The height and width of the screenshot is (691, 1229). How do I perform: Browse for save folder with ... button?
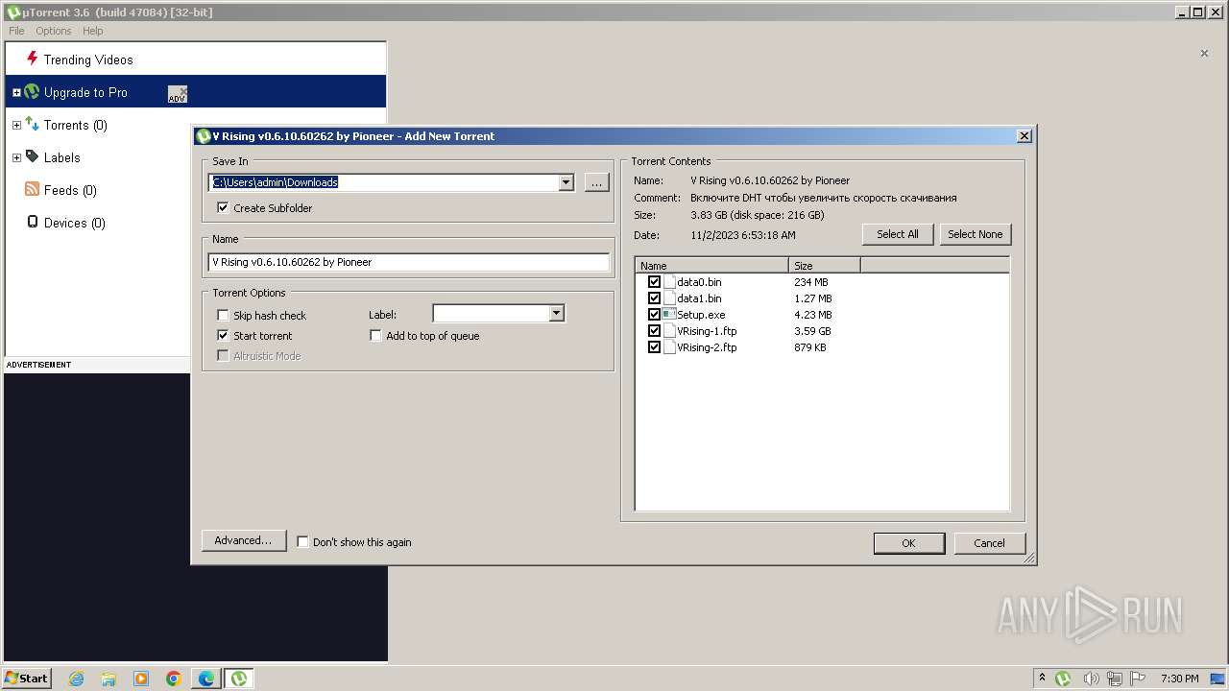[597, 182]
